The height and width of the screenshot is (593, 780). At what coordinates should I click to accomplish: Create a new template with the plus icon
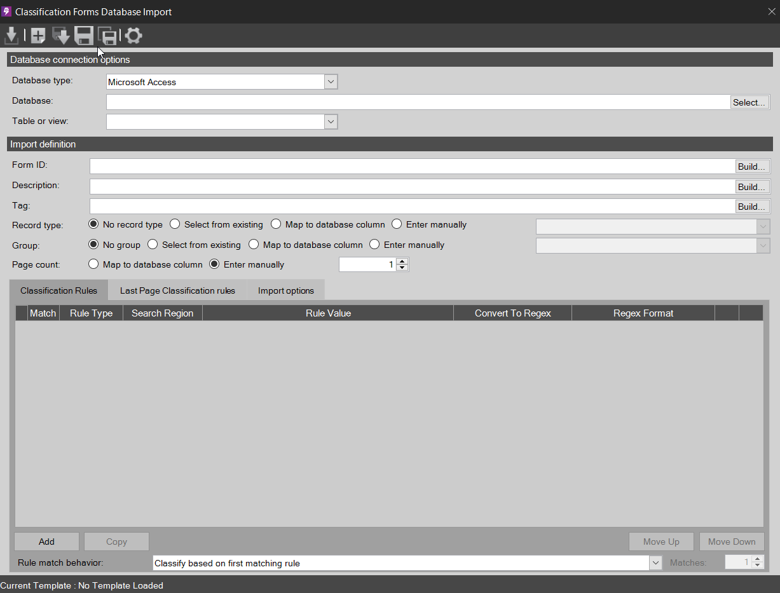tap(38, 36)
